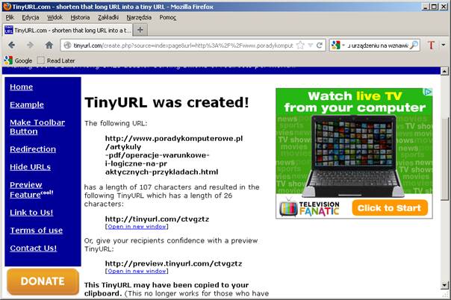
Task: Click the vertical scrollbar up arrow
Action: click(444, 71)
